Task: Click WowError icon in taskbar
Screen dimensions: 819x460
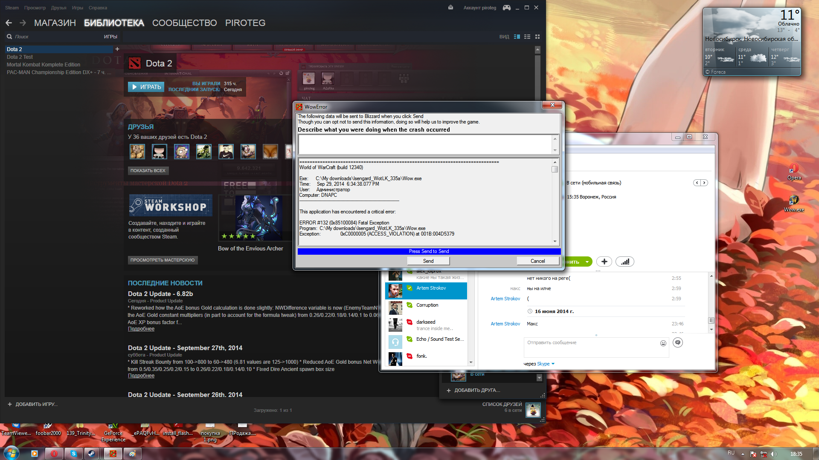Action: [113, 454]
